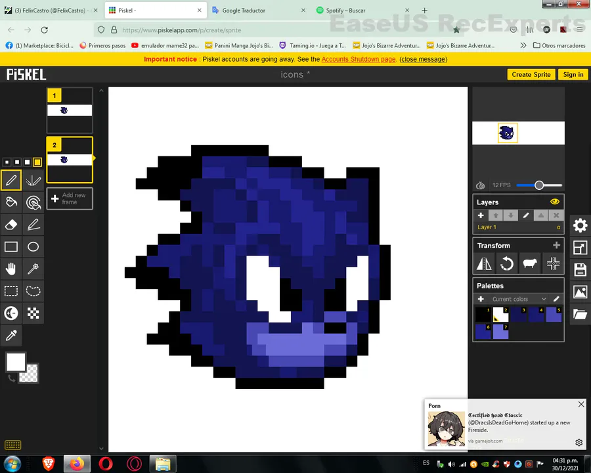Move layer down arrow button
This screenshot has height=473, width=591.
tap(511, 215)
